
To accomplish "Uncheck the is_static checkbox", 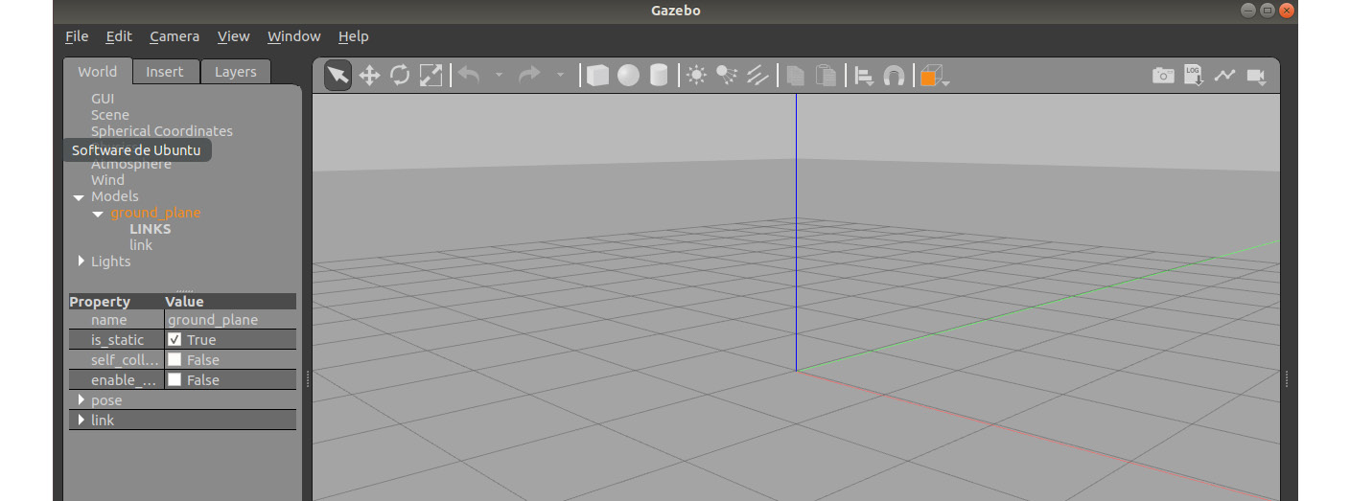I will click(x=175, y=340).
